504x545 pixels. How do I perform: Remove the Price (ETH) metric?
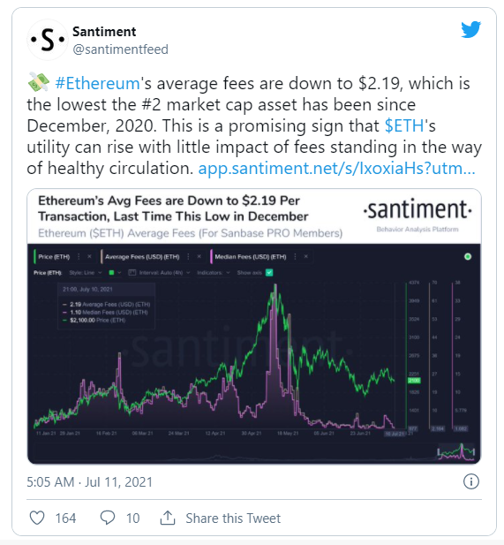(89, 256)
